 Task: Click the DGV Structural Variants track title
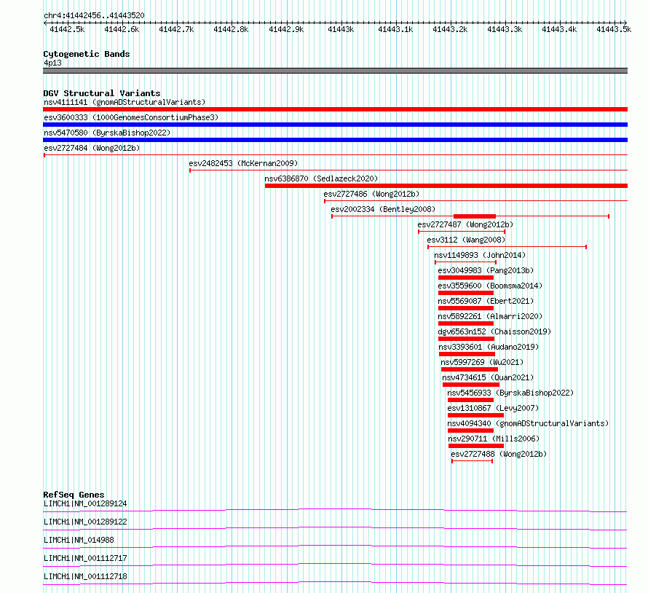(x=102, y=93)
